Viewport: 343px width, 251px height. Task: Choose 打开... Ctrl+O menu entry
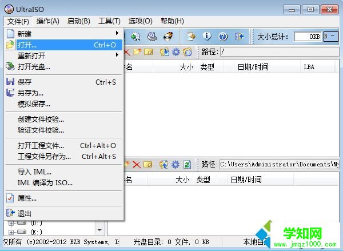click(64, 45)
